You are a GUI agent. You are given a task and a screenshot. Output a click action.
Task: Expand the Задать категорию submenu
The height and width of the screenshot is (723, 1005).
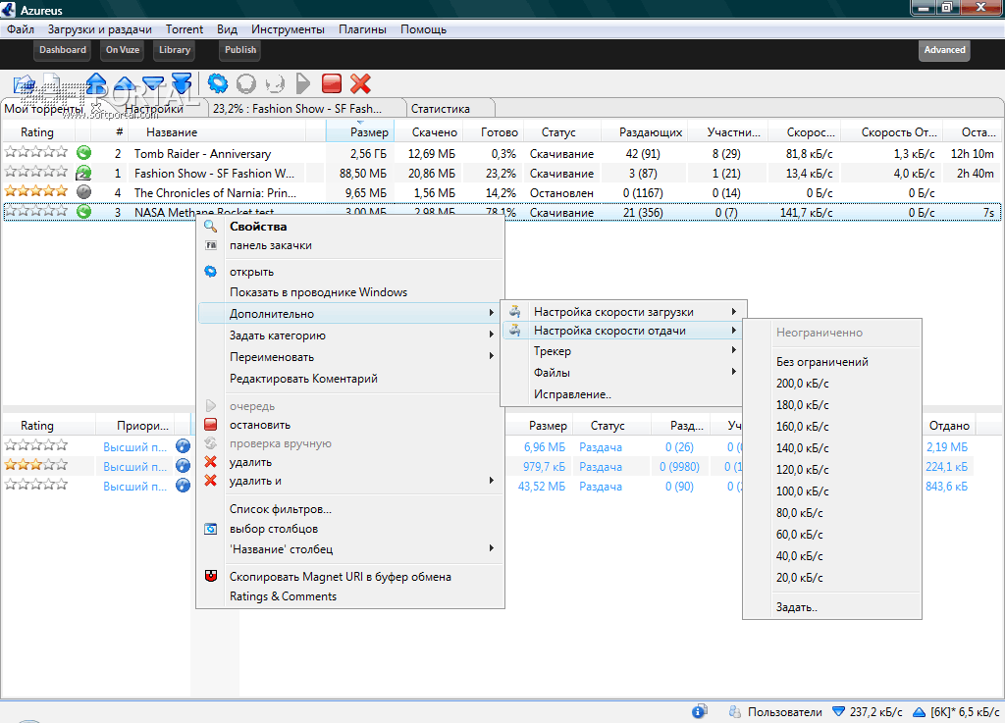click(x=349, y=335)
